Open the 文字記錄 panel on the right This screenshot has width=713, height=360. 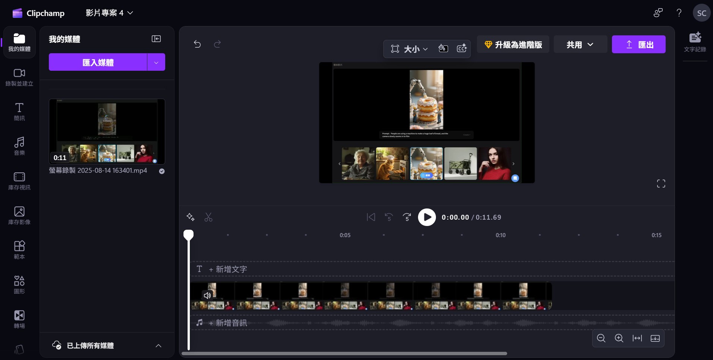point(695,42)
